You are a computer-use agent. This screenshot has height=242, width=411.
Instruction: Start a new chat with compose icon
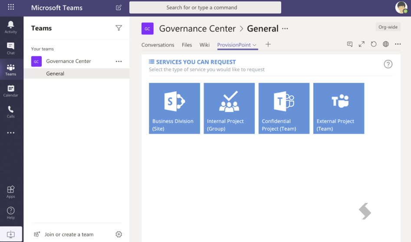[x=118, y=8]
